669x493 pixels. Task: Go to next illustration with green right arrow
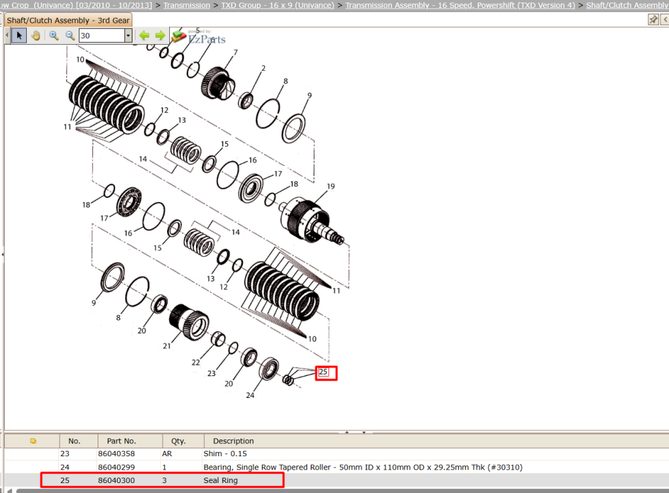coord(160,36)
